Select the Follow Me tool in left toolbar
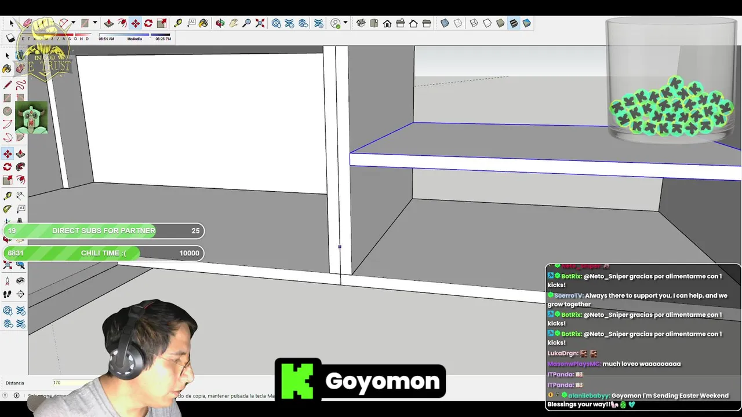 (x=20, y=167)
